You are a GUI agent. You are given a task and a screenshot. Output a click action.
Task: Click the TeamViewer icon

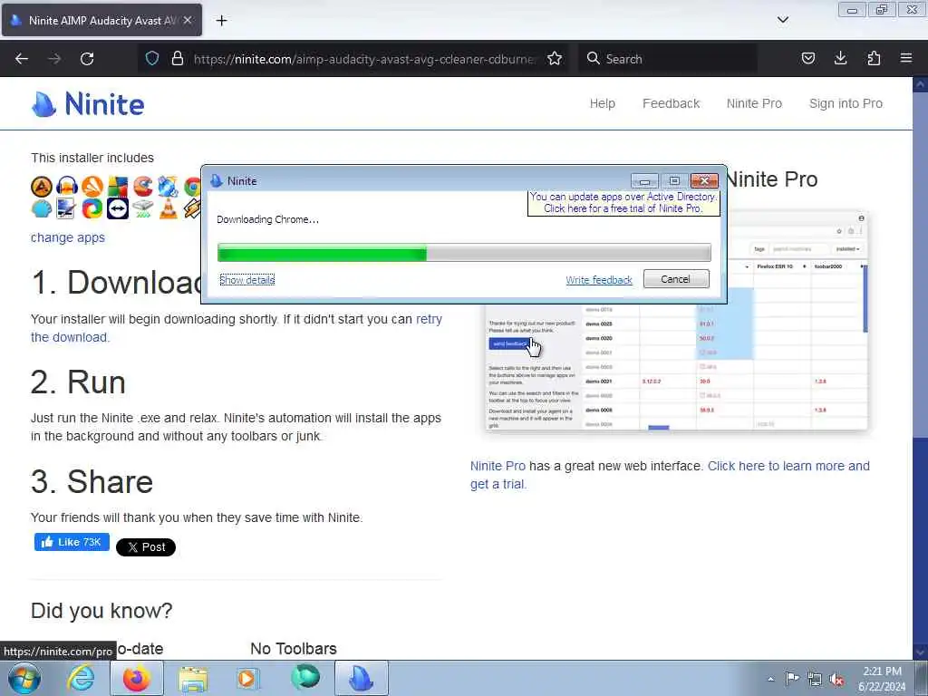point(118,208)
